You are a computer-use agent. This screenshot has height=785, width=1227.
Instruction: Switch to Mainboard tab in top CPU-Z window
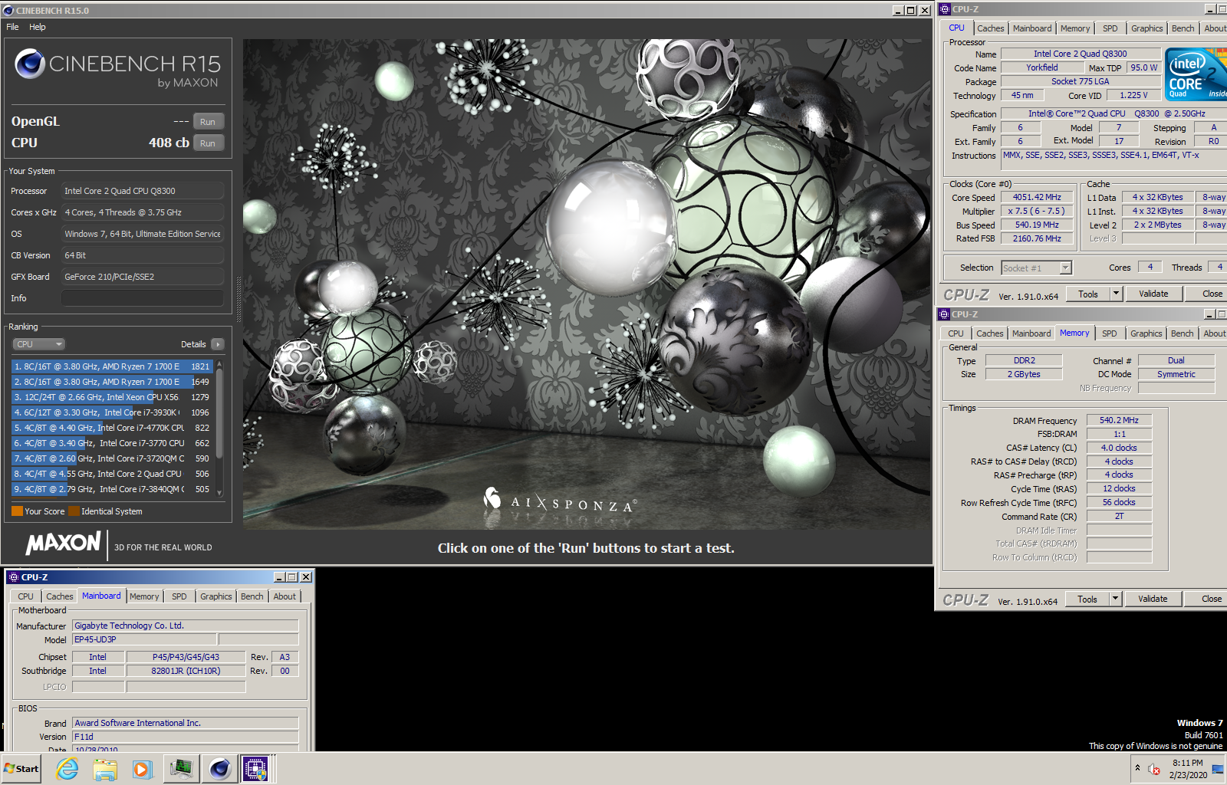pos(1032,28)
